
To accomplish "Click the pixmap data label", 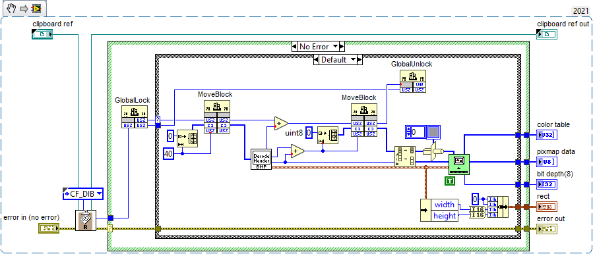I will [556, 152].
